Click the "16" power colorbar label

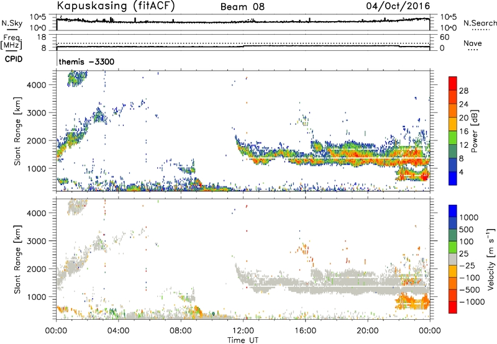[x=463, y=132]
